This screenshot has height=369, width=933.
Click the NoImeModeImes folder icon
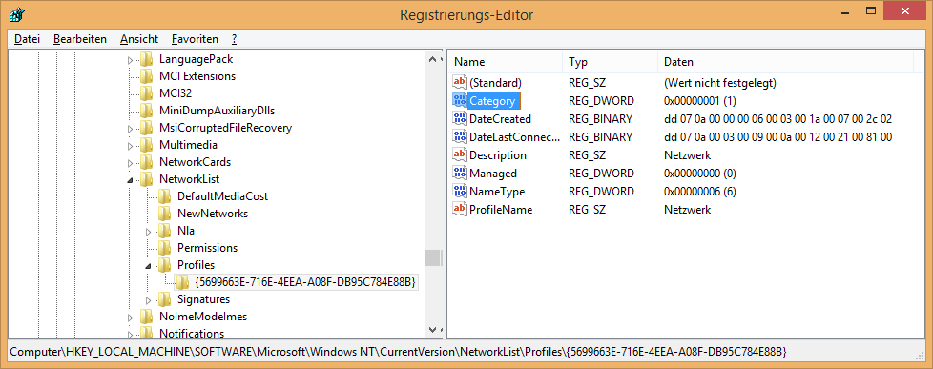click(x=147, y=316)
